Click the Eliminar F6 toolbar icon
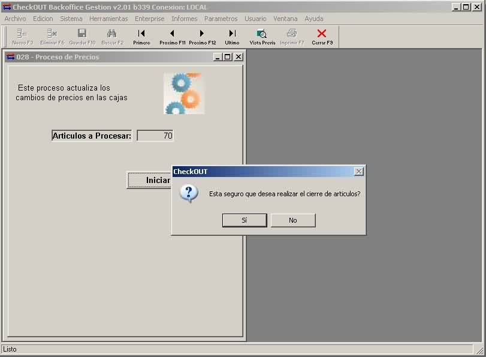 click(x=52, y=37)
